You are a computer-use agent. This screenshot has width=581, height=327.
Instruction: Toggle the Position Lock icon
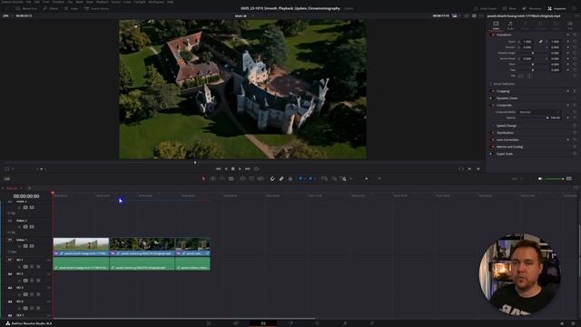pos(290,179)
